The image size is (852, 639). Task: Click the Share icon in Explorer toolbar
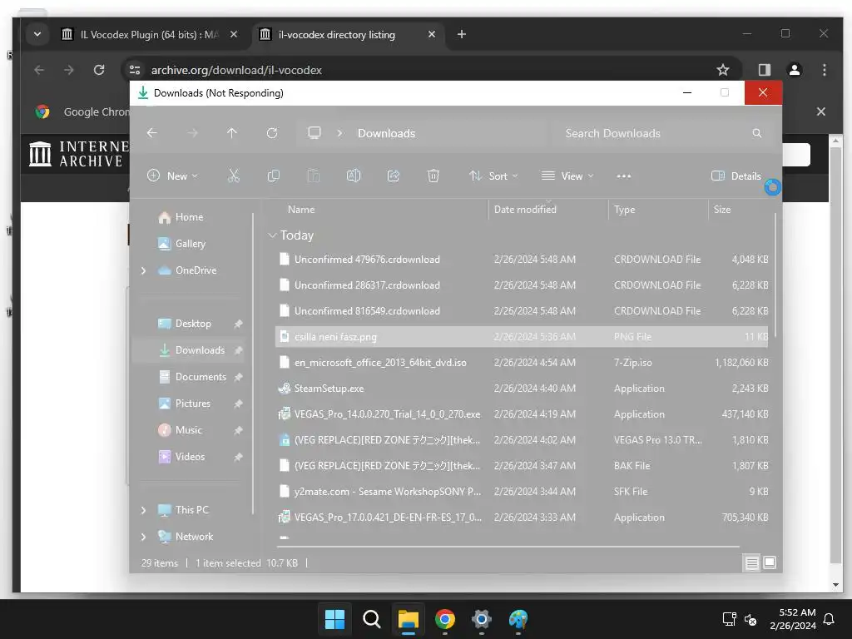coord(394,176)
